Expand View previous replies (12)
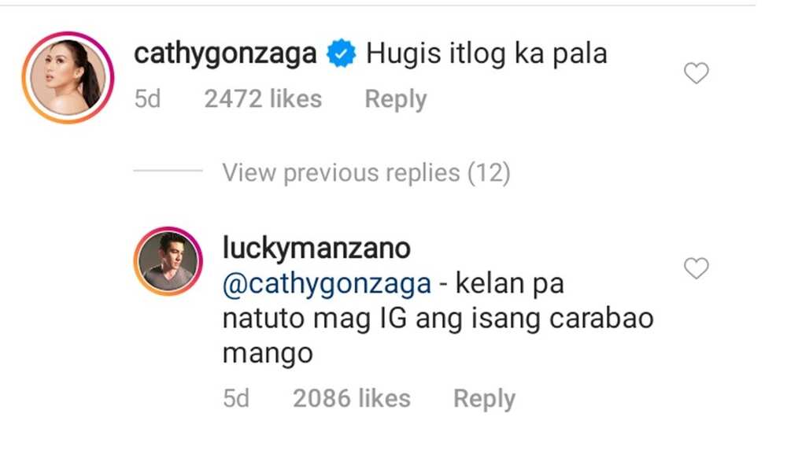This screenshot has width=787, height=450. click(x=367, y=173)
